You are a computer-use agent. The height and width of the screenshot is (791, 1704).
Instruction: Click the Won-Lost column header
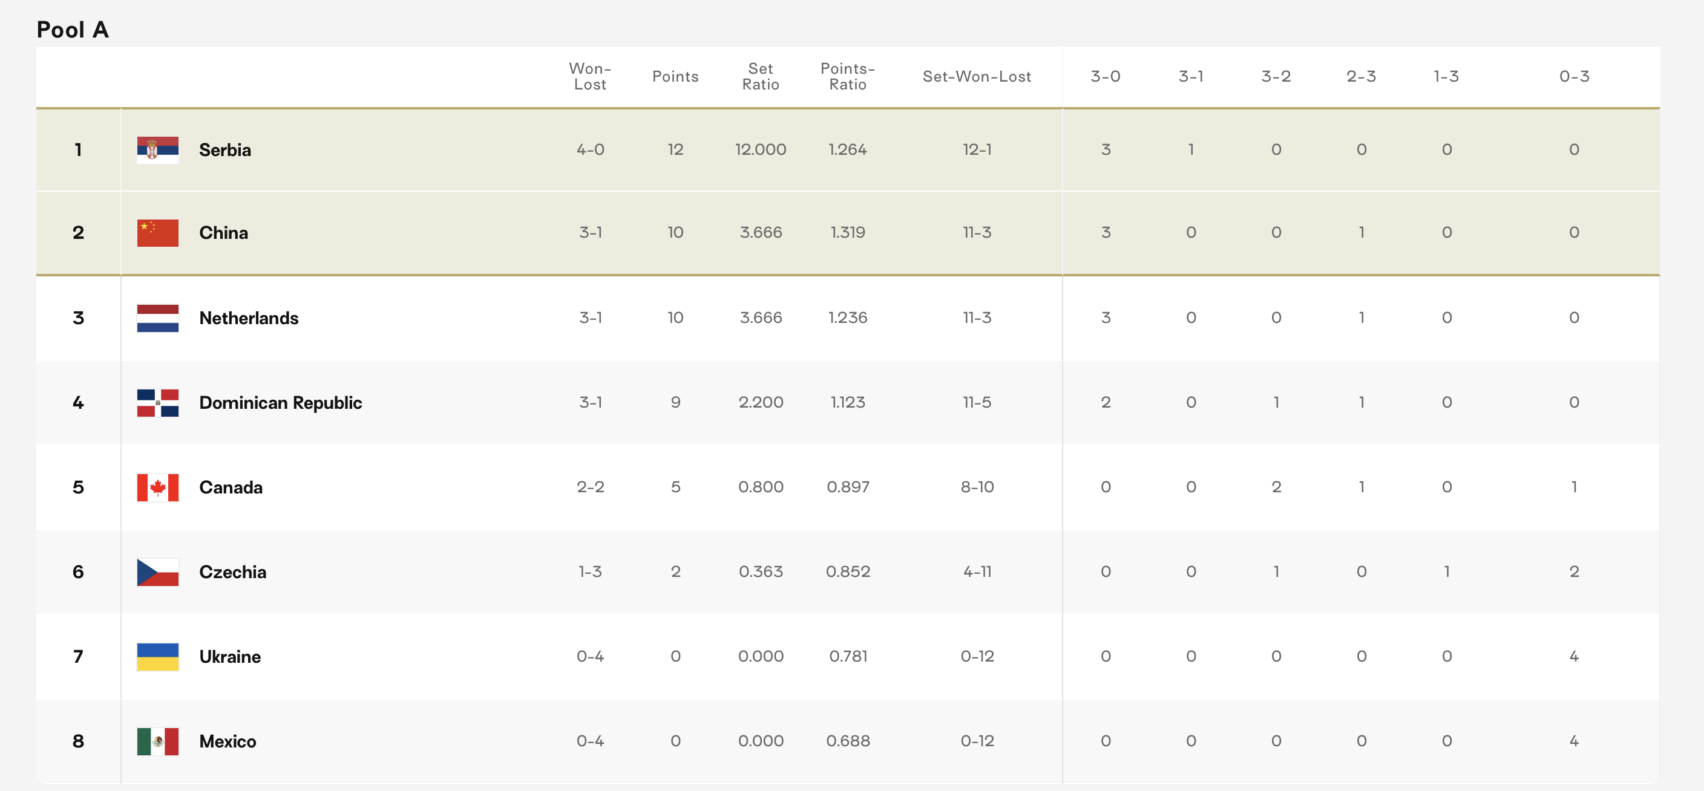tap(590, 77)
